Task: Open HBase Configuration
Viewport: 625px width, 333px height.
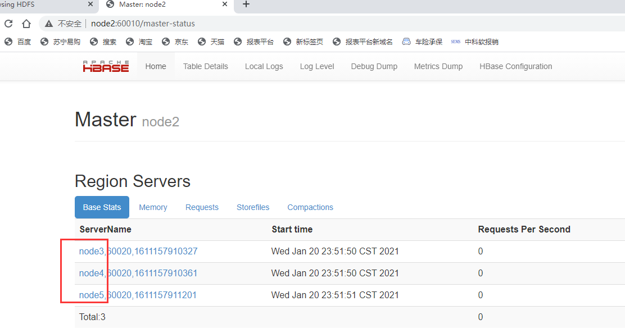Action: click(x=515, y=66)
